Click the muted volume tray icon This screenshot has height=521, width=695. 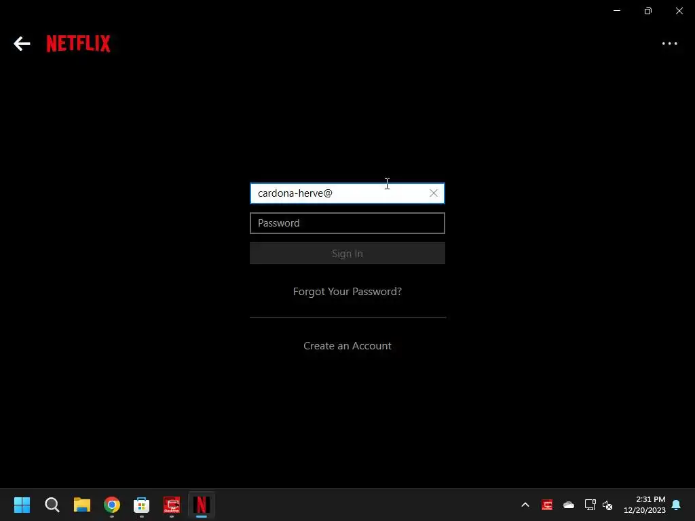click(x=607, y=505)
